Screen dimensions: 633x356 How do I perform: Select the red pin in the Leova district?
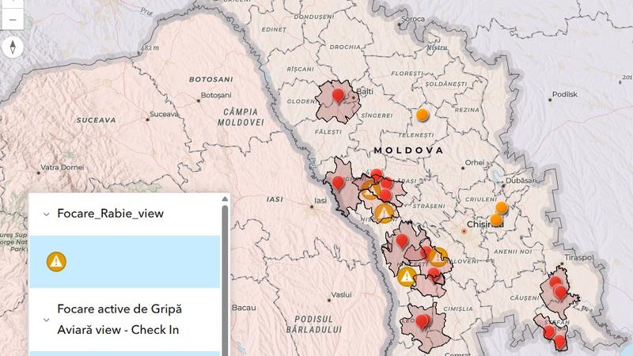423,321
